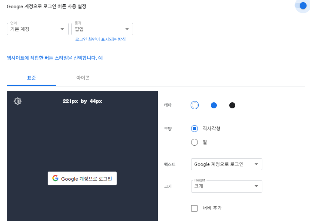The image size is (310, 221).
Task: Toggle the Google 계정으로 로그인 버튼 사용 설정 switch
Action: pyautogui.click(x=301, y=6)
